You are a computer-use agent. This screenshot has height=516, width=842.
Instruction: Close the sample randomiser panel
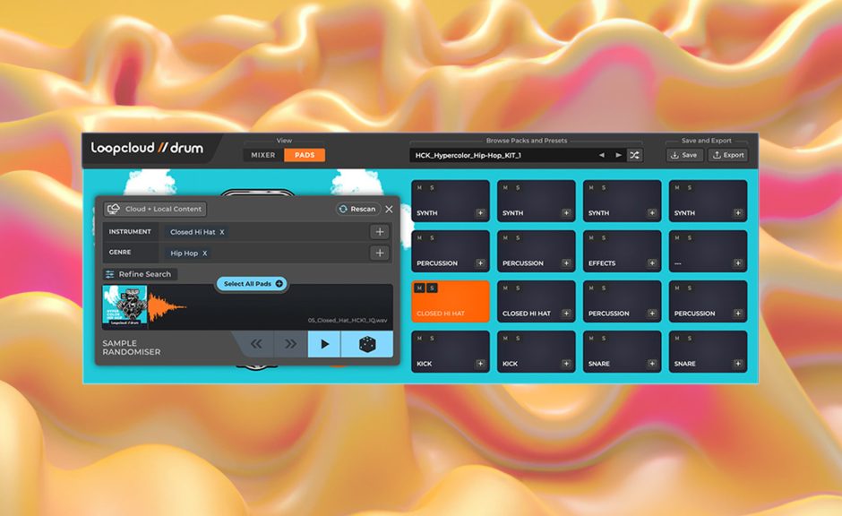pyautogui.click(x=389, y=209)
